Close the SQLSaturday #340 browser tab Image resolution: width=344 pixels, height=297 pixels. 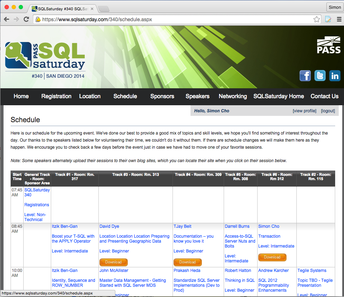[x=92, y=9]
